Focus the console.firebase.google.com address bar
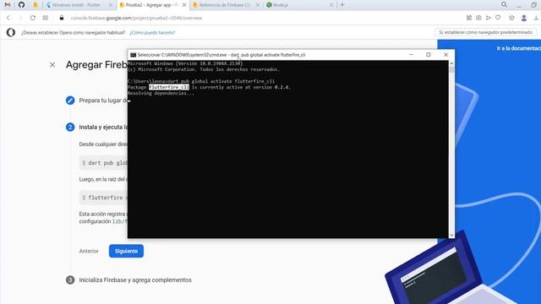 (x=137, y=18)
